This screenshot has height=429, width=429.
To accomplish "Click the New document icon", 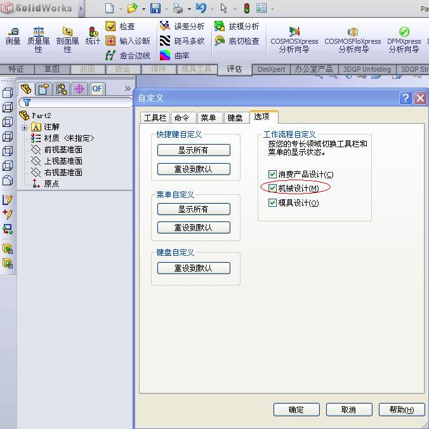I will click(109, 8).
